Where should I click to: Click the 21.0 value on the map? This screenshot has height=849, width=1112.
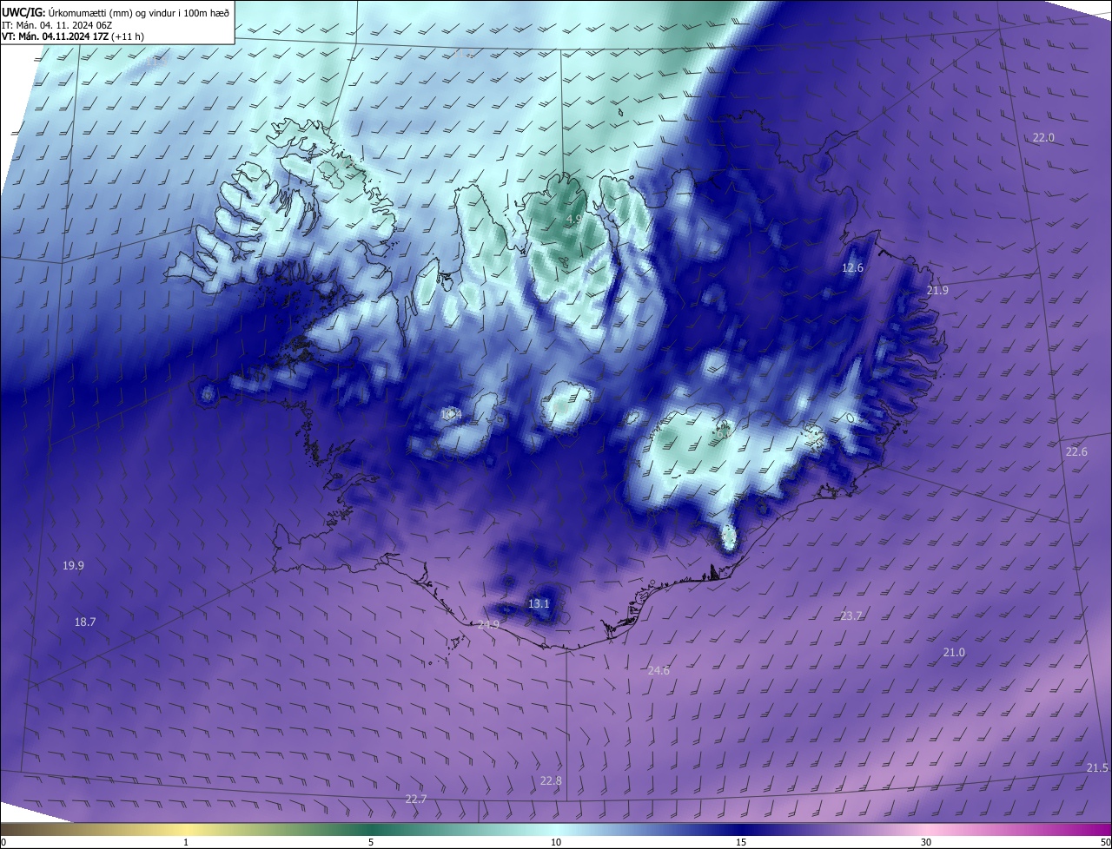click(954, 652)
